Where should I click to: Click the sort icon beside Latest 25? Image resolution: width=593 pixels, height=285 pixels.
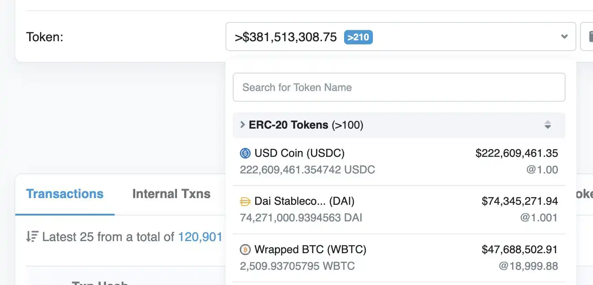point(32,237)
